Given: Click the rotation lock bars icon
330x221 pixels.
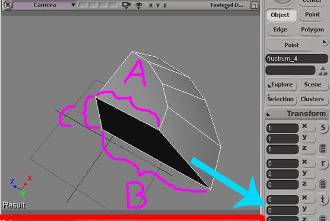Looking at the screenshot, I should pos(323,184).
